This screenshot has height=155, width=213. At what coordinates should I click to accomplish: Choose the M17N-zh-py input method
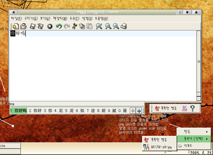(160, 147)
